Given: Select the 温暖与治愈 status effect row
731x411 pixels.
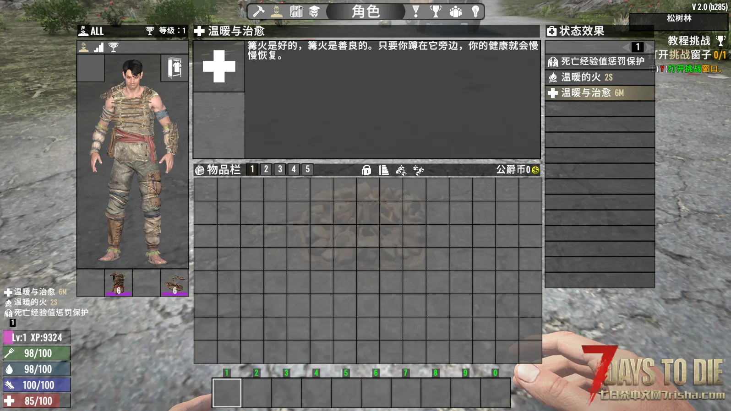Looking at the screenshot, I should [600, 93].
